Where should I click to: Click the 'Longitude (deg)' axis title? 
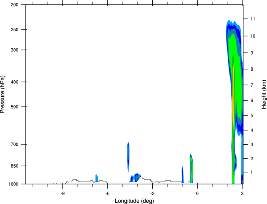coord(134,201)
